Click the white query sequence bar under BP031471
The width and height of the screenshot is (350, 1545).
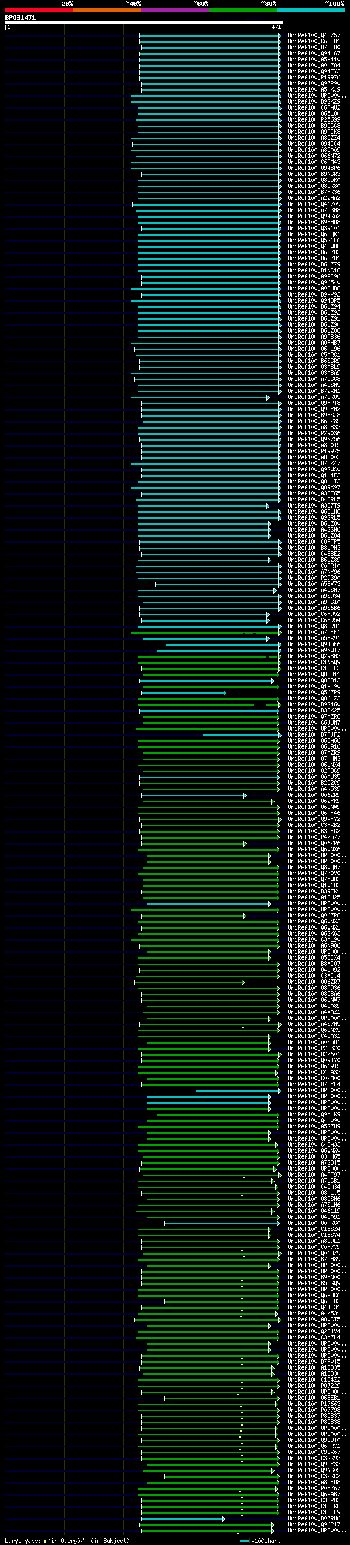pos(144,22)
